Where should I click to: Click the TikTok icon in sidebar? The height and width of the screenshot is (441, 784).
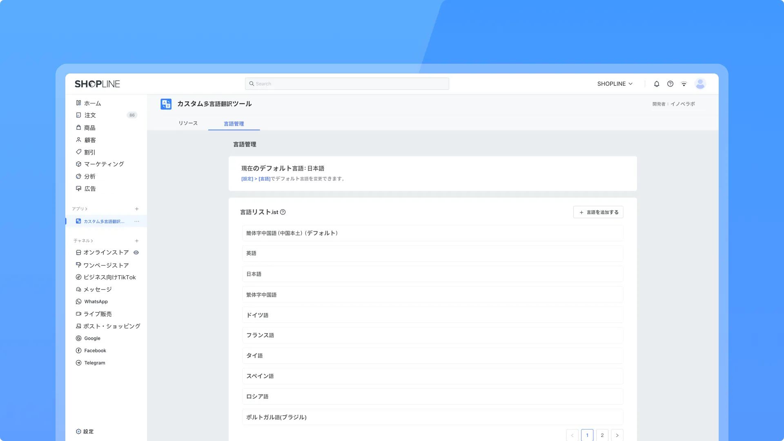click(x=78, y=277)
